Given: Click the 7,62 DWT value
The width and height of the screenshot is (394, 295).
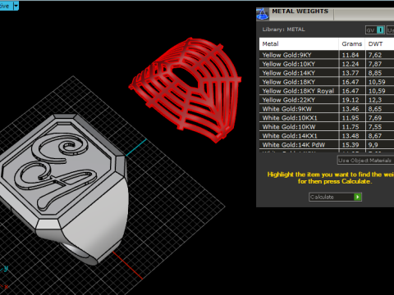Looking at the screenshot, I should click(375, 55).
